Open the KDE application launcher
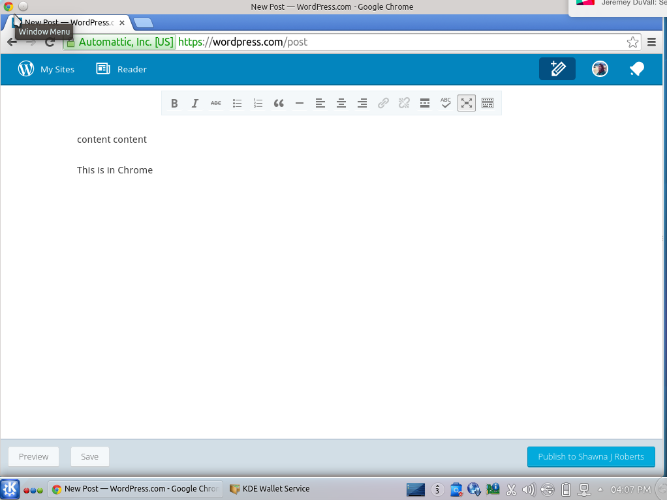 (x=10, y=489)
